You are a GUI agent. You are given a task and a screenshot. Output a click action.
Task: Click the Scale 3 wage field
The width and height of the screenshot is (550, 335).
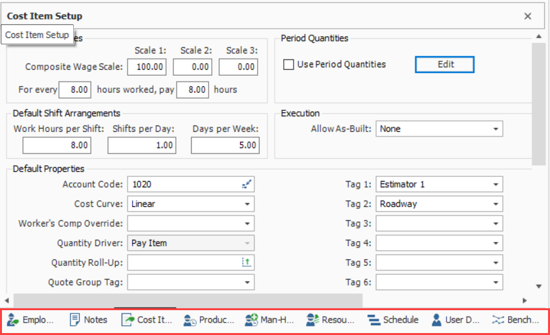pyautogui.click(x=239, y=67)
